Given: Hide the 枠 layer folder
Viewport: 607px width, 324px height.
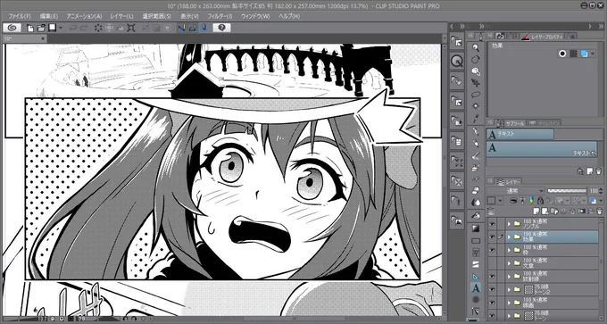Looking at the screenshot, I should point(492,250).
